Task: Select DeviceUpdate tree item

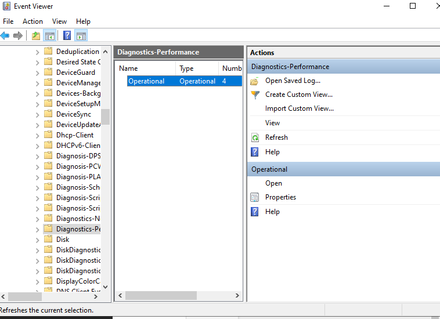Action: click(78, 125)
